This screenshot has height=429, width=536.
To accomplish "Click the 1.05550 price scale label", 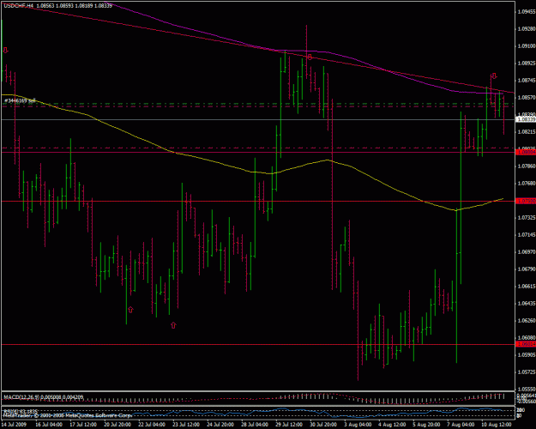I will pyautogui.click(x=527, y=389).
